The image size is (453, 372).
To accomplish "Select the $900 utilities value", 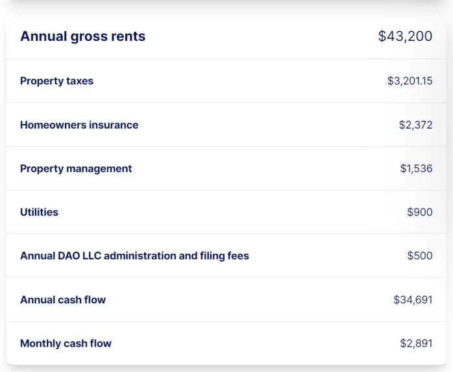I will 420,212.
